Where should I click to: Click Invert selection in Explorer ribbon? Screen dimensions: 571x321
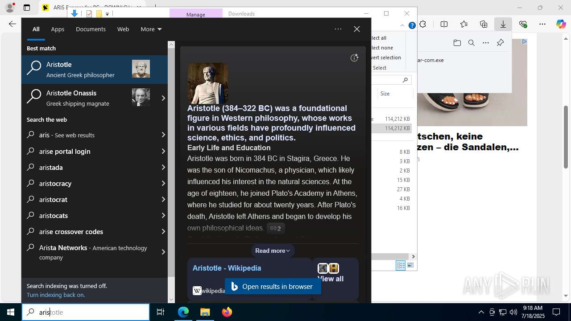pos(385,58)
